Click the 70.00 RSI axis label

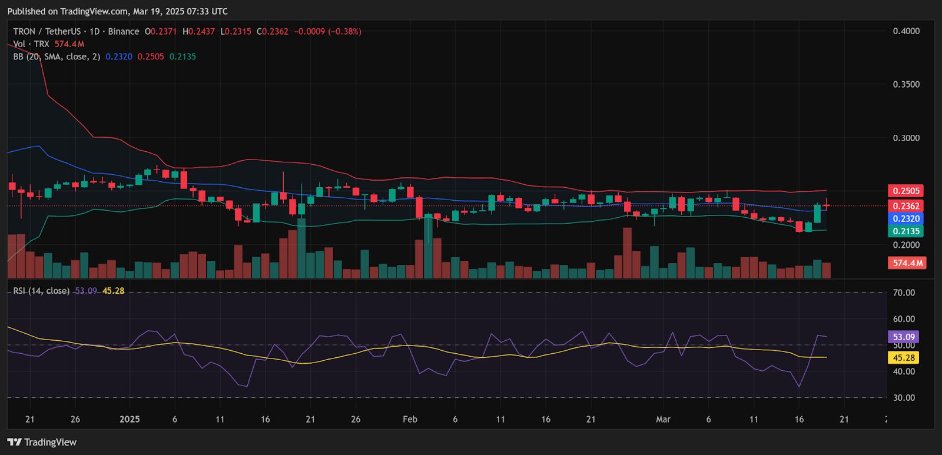[x=904, y=293]
